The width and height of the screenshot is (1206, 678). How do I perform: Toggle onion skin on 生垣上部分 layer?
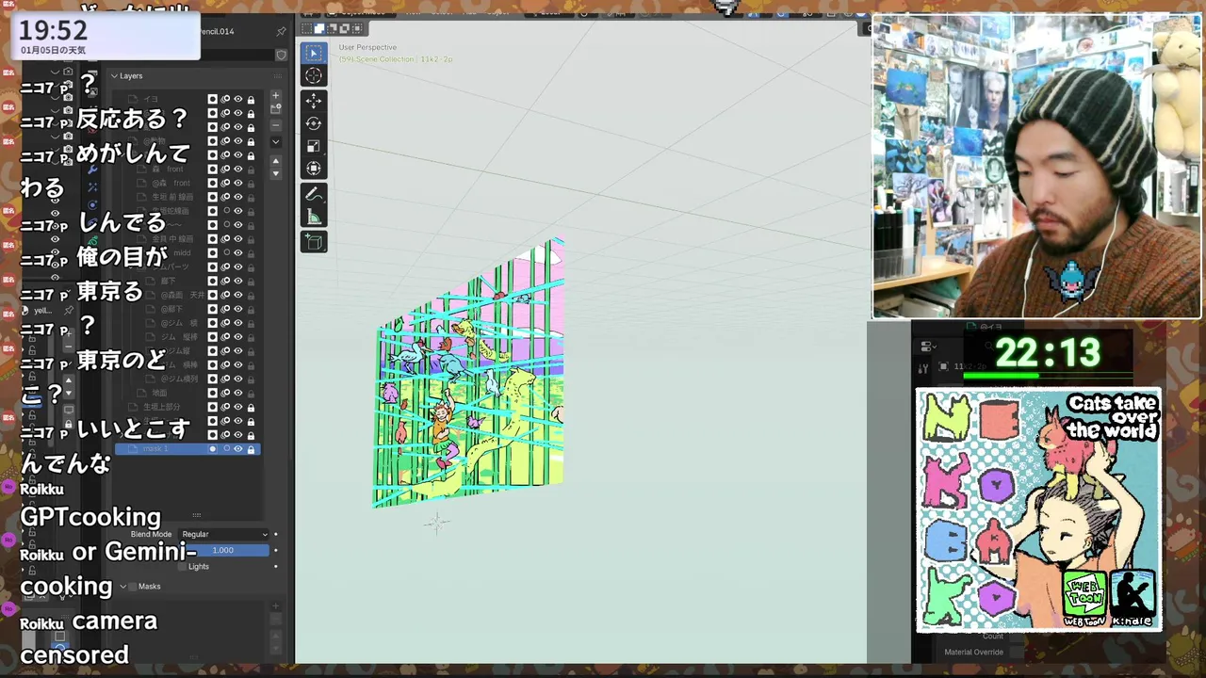pyautogui.click(x=225, y=407)
